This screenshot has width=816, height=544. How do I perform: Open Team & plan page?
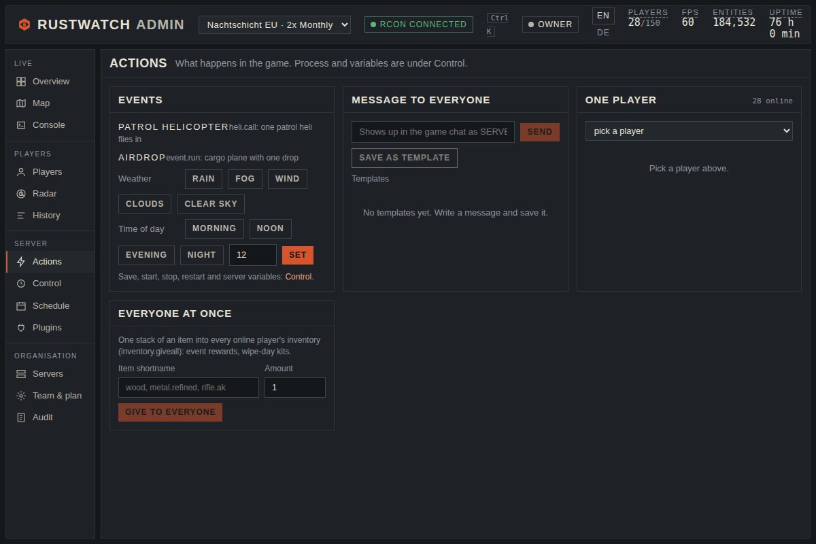pos(57,396)
